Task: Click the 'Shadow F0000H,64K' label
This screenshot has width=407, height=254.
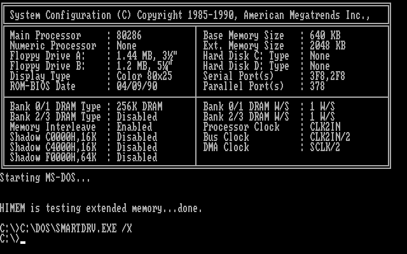Action: coord(53,157)
